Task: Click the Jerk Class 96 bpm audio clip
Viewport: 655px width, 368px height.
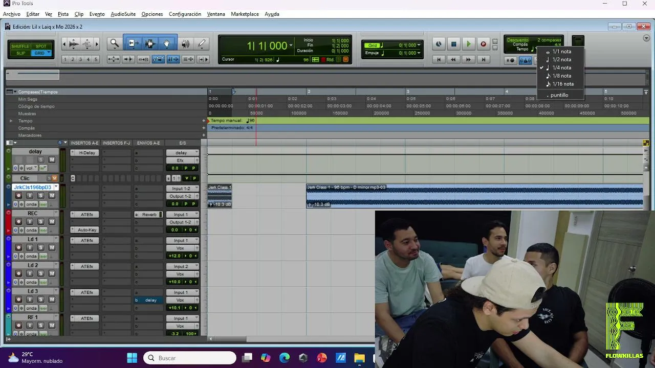Action: tap(474, 196)
